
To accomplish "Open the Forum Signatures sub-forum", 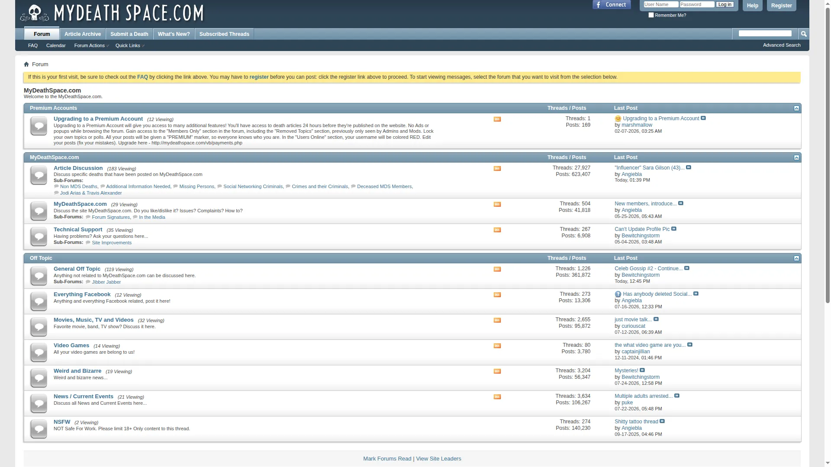I will tap(111, 218).
